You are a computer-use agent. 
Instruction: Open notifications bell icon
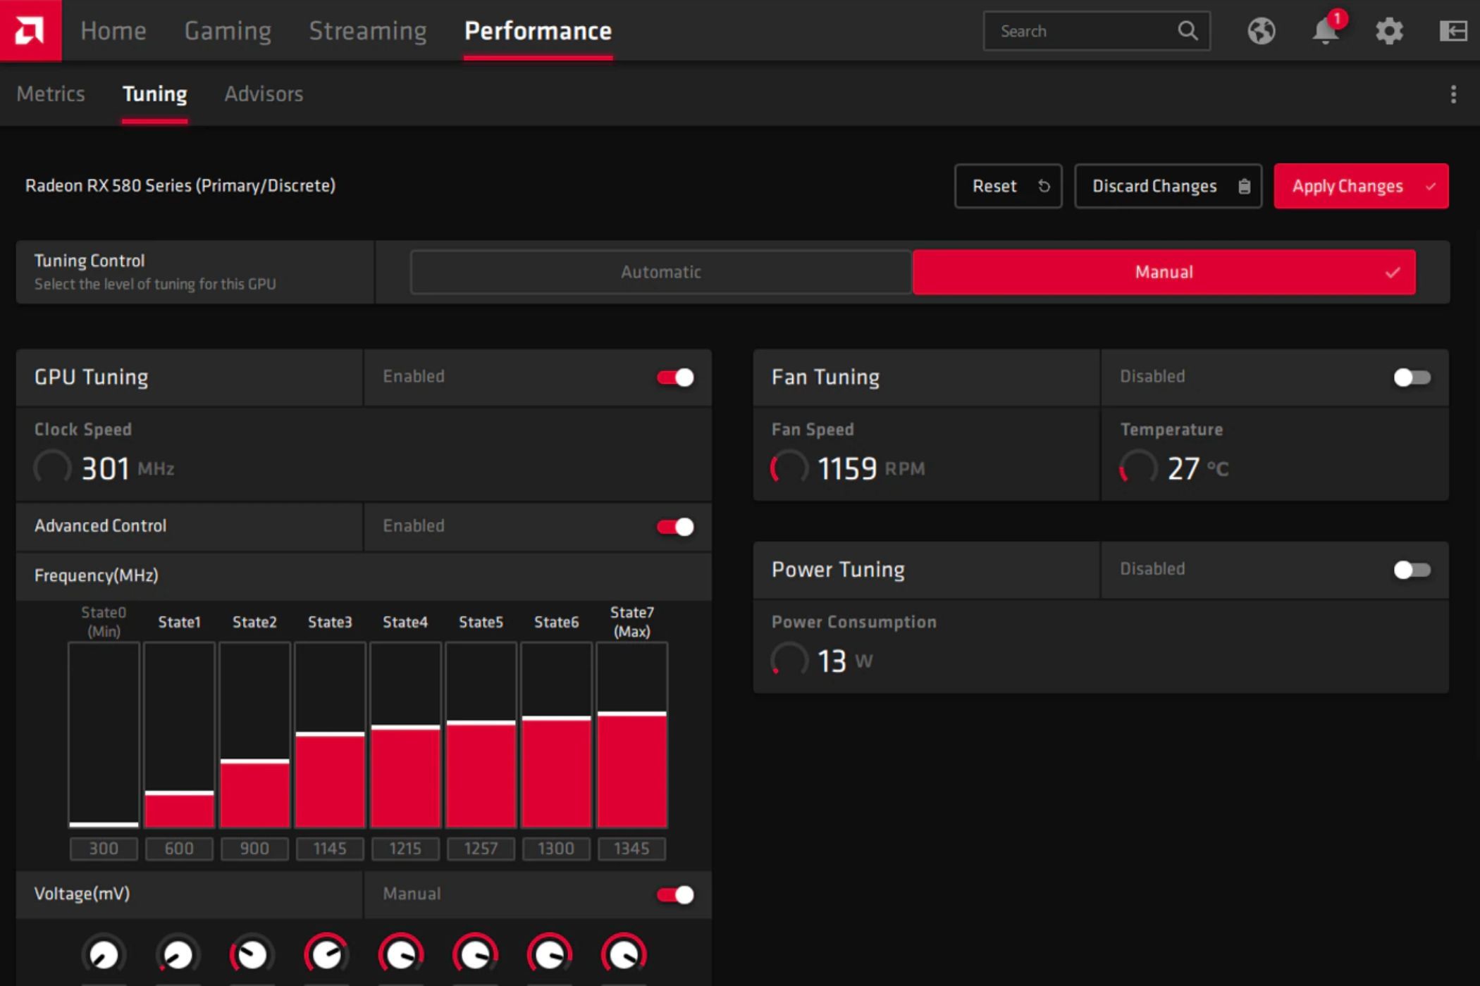[x=1325, y=31]
